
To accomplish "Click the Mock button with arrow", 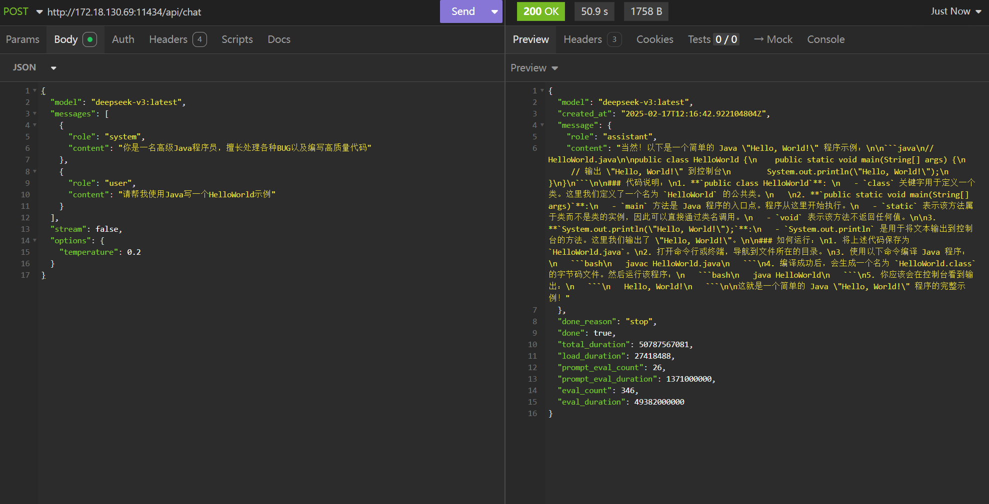I will [x=773, y=39].
